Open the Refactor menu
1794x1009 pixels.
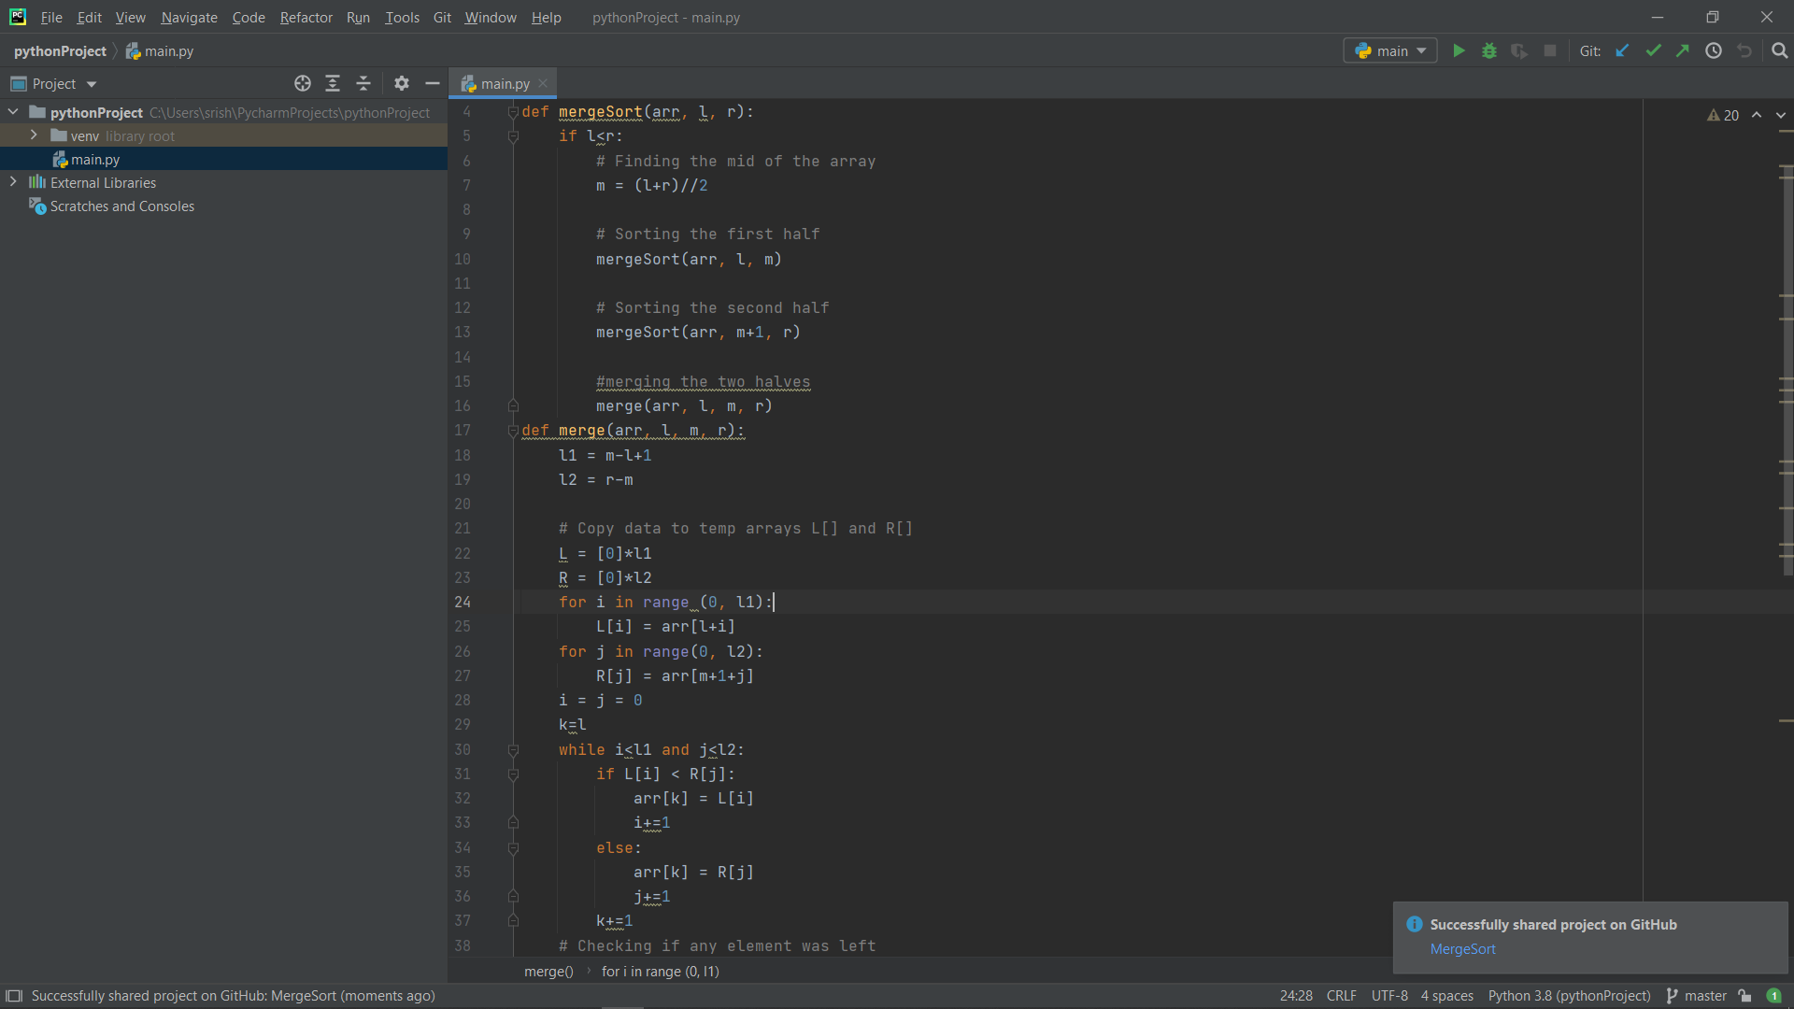point(306,18)
